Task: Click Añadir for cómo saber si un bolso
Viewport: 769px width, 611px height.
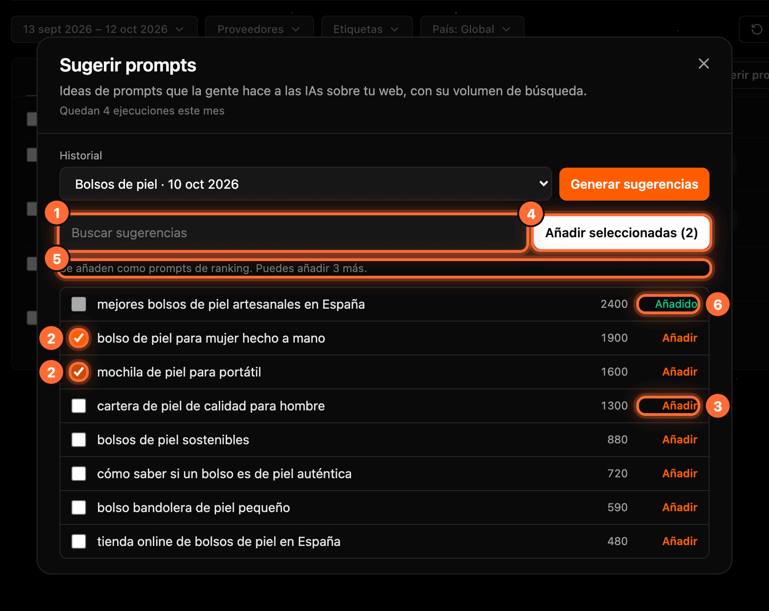Action: point(680,474)
